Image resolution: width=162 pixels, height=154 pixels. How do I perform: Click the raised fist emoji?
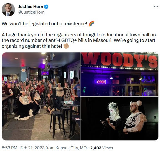[66, 46]
